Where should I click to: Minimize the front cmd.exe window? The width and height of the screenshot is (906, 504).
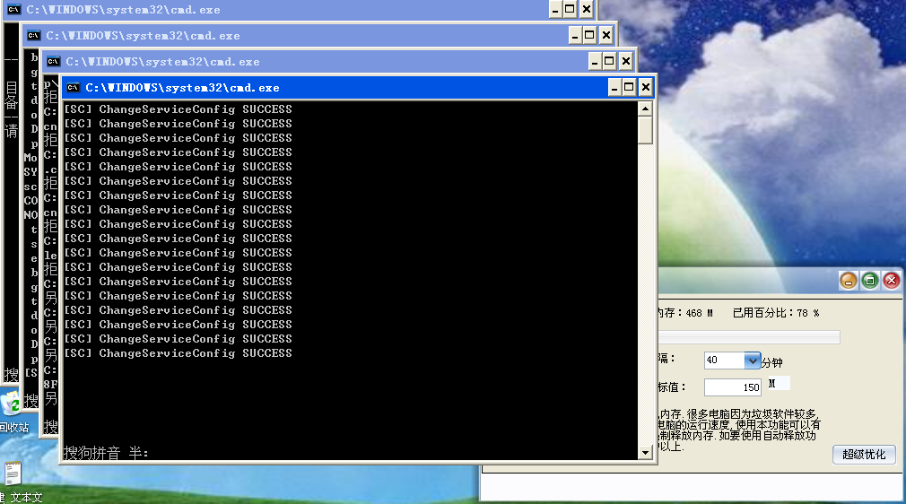pyautogui.click(x=614, y=88)
